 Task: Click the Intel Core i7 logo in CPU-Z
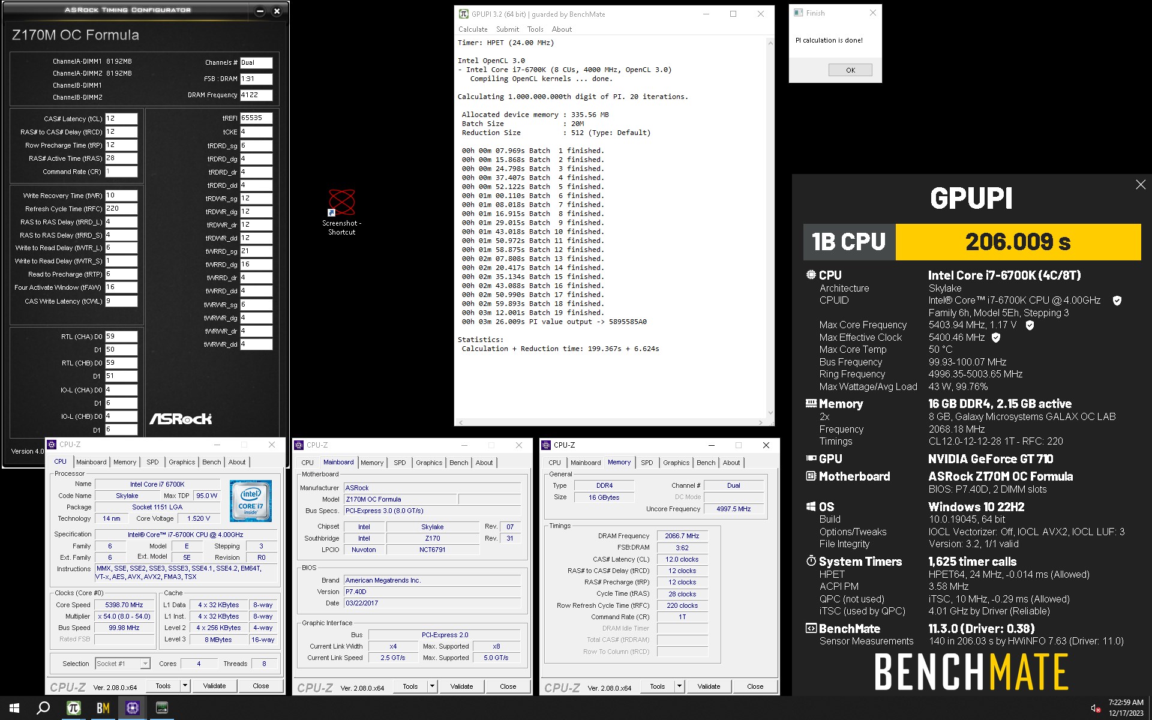(251, 500)
